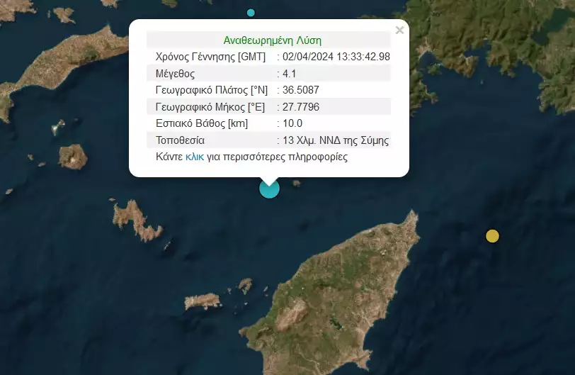Click the 'Αναθεωρημένη Λύση' heading

point(273,40)
